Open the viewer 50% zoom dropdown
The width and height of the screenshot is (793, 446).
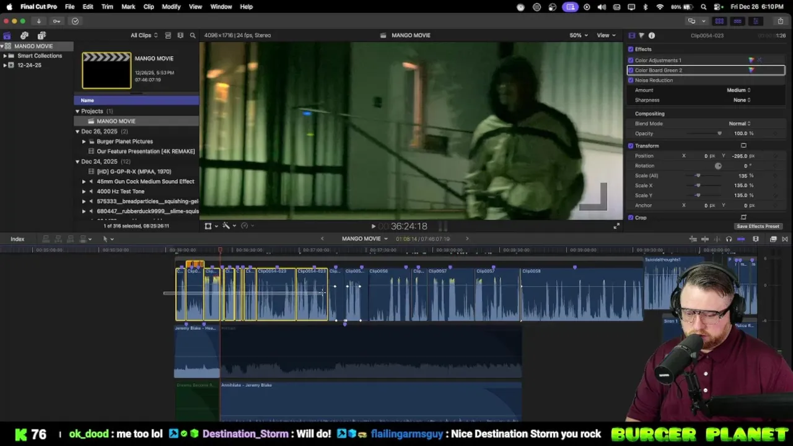(x=579, y=35)
